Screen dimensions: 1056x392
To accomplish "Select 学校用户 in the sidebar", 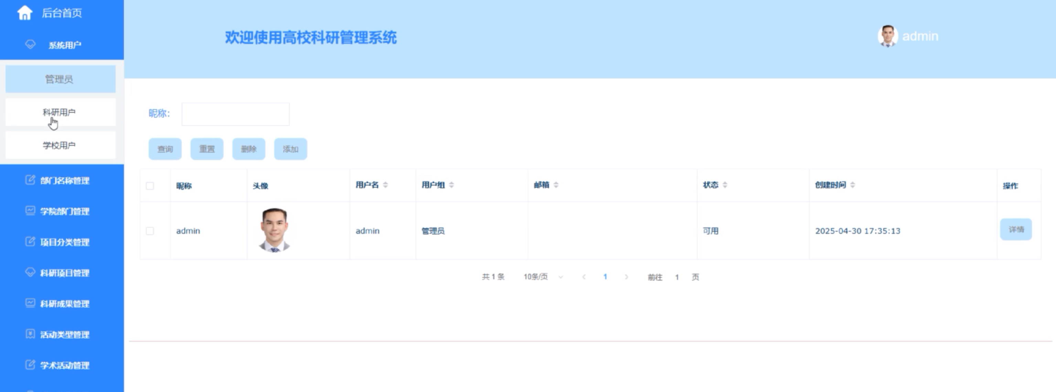I will tap(60, 145).
